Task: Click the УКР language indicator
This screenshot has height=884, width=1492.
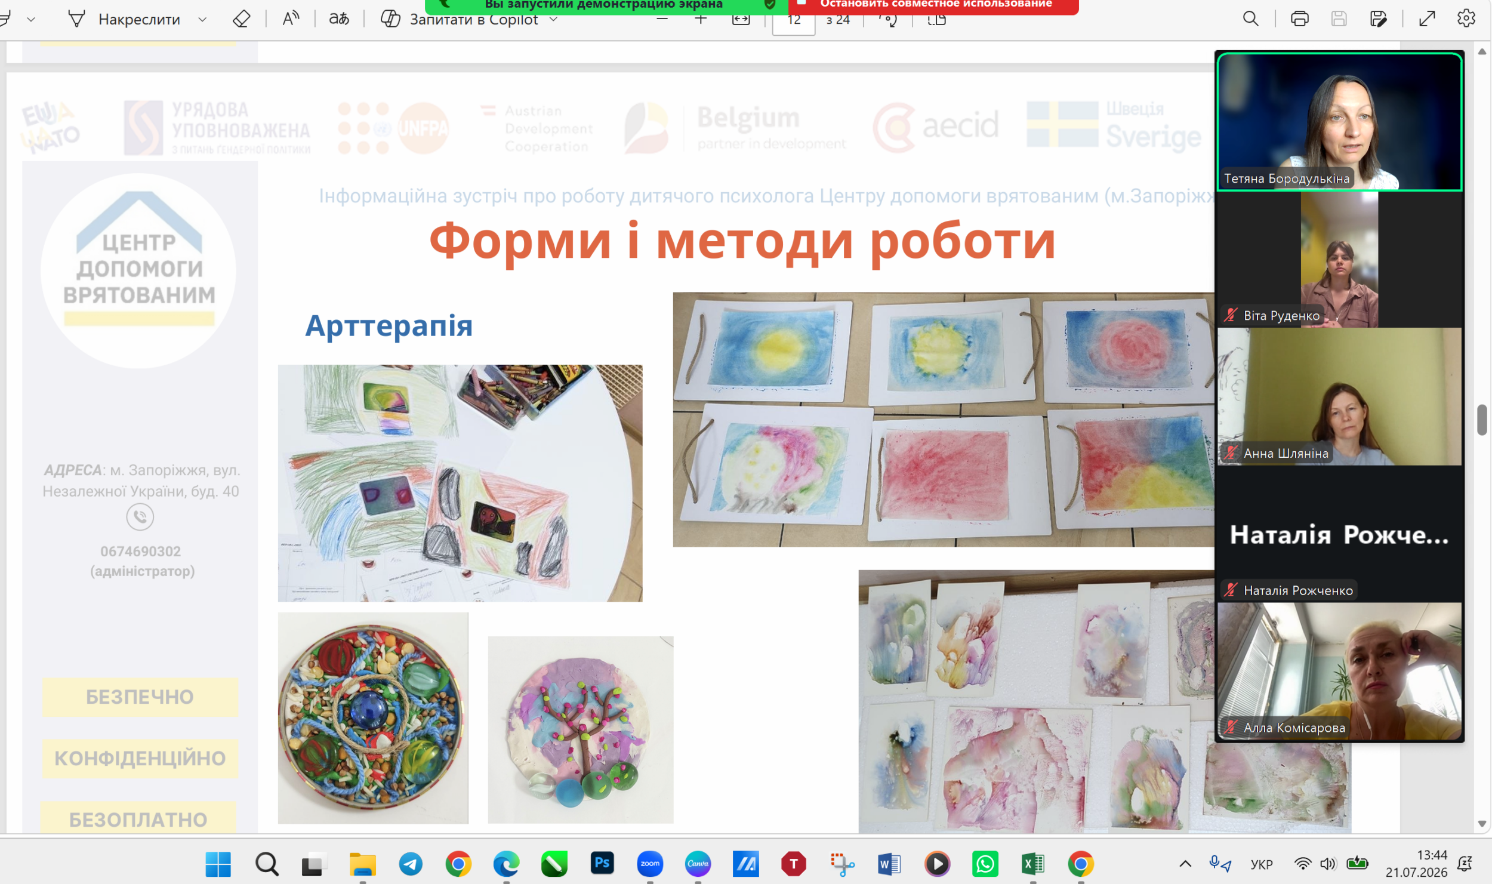Action: [1261, 864]
